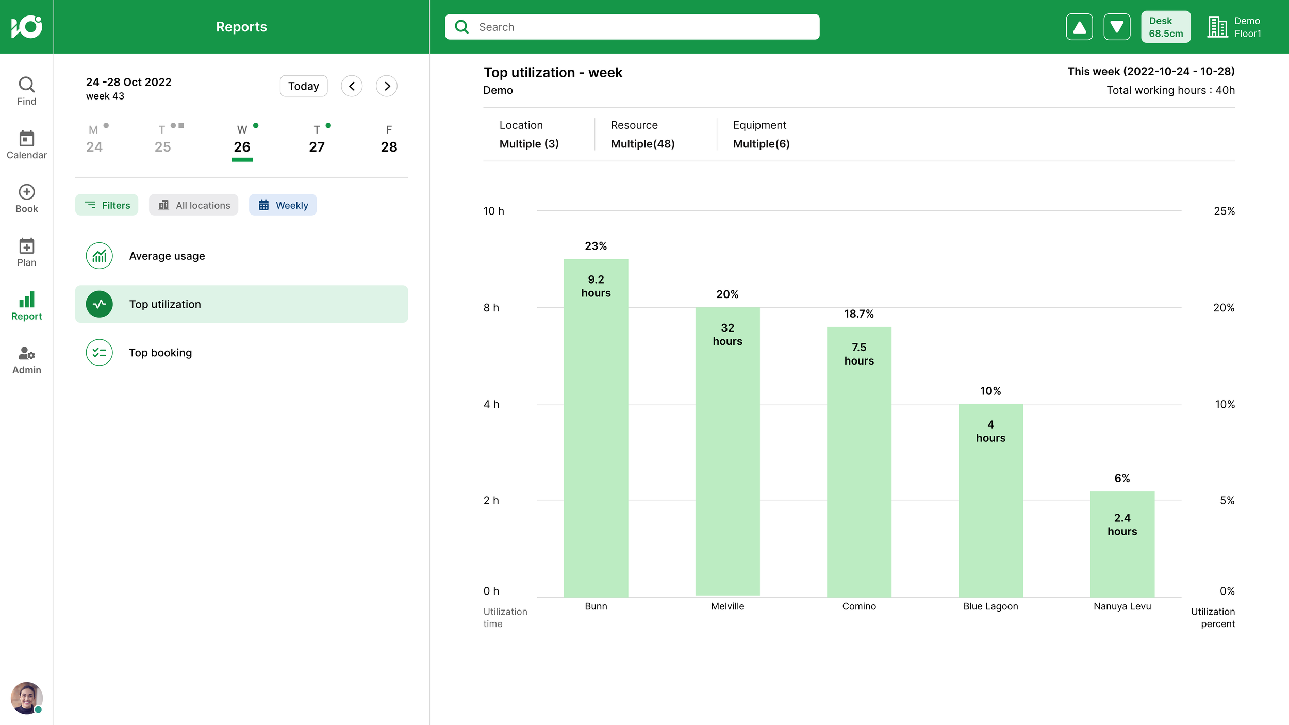1289x725 pixels.
Task: Focus the Search input field
Action: 632,27
